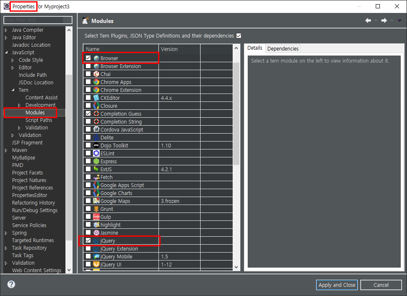This screenshot has height=296, width=407.
Task: Enable the ESLint checkbox
Action: tap(88, 153)
